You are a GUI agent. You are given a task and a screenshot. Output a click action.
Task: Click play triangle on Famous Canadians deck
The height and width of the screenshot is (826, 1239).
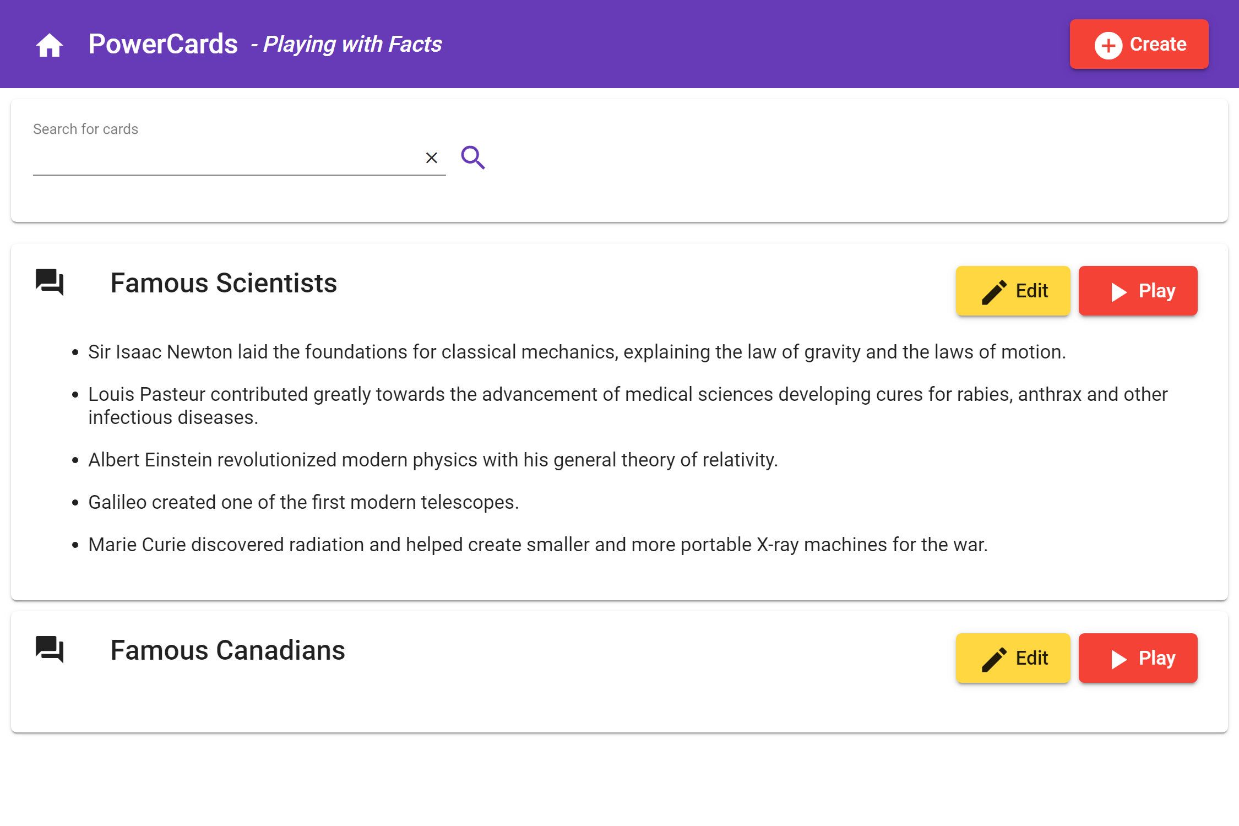click(x=1118, y=659)
